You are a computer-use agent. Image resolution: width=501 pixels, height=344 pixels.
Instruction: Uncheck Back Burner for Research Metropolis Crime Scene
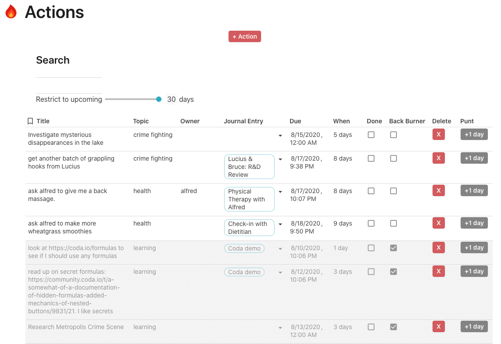[x=394, y=327]
